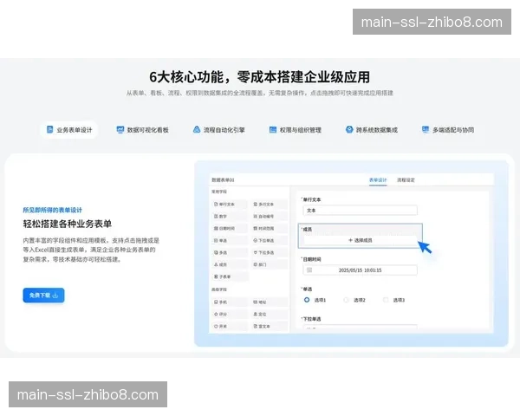Viewport: 520px width, 416px height.
Task: Click the 选择成员 add button
Action: [360, 240]
